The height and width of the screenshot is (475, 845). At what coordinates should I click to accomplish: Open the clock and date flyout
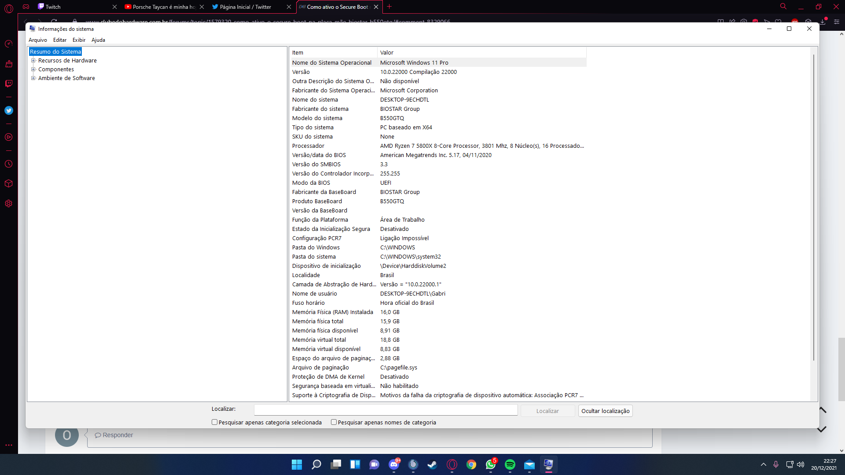coord(824,464)
